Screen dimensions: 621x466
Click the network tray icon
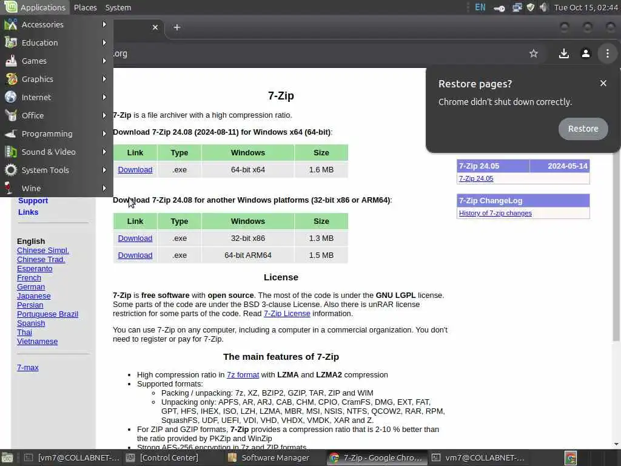[517, 7]
